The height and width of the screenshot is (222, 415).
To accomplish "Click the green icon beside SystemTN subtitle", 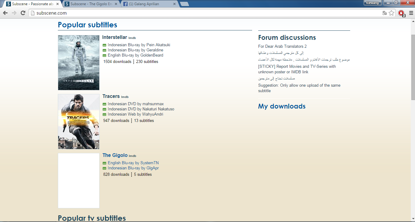I will [x=104, y=163].
